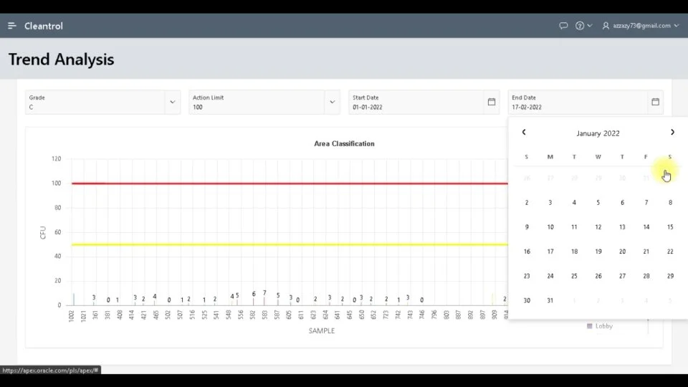Expand the Grade dropdown
688x387 pixels.
click(x=172, y=102)
